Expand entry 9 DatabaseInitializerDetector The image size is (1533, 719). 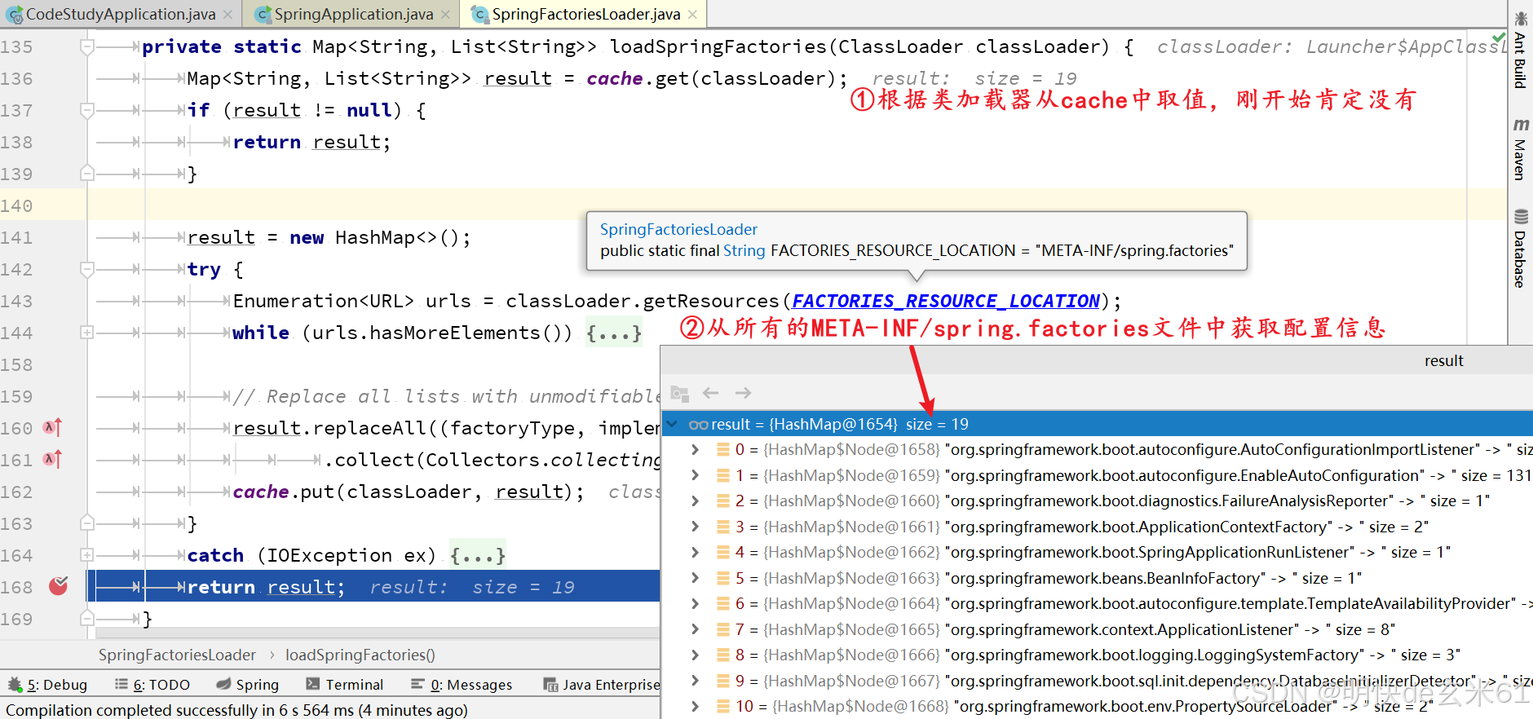pyautogui.click(x=695, y=681)
